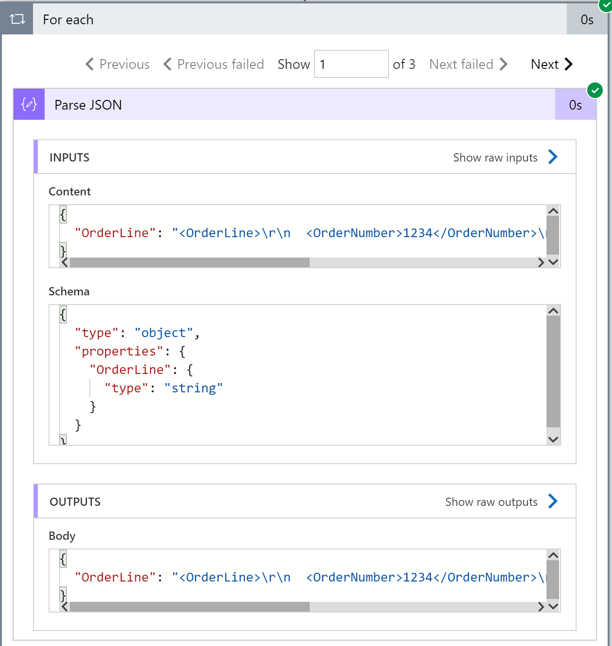Click the opening brace marker in the Schema viewer
612x646 pixels.
63,314
